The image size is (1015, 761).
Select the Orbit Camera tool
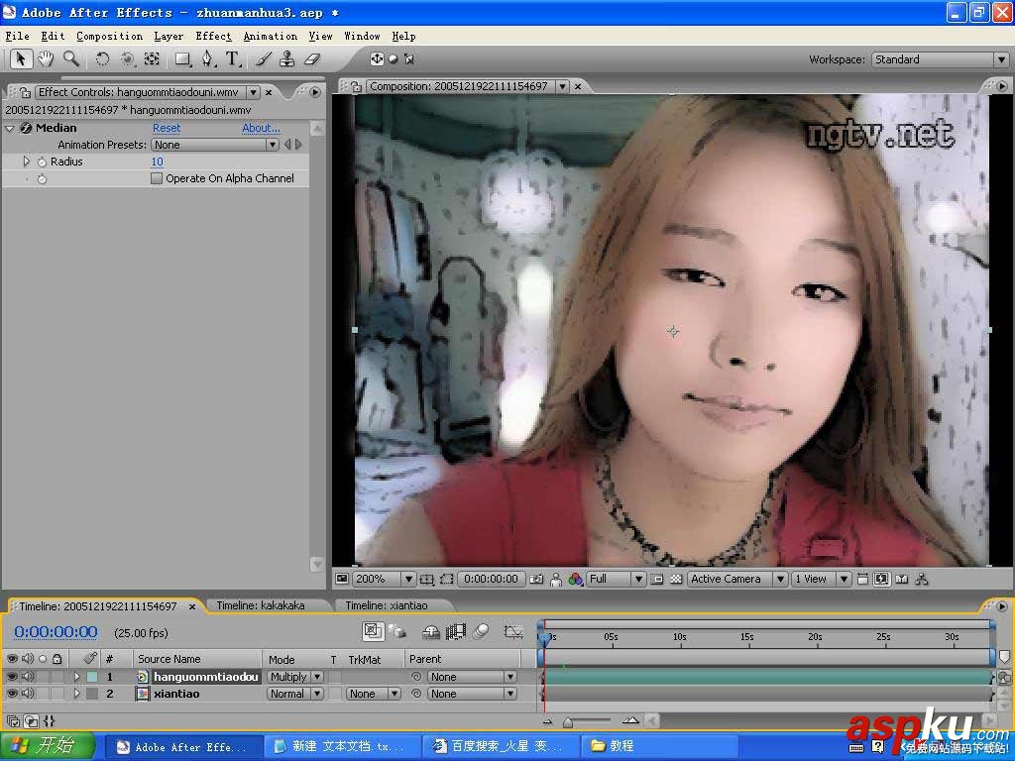(x=128, y=58)
